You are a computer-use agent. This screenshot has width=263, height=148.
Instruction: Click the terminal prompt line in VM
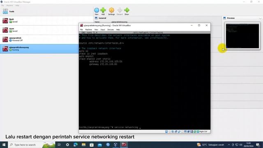click(x=110, y=127)
